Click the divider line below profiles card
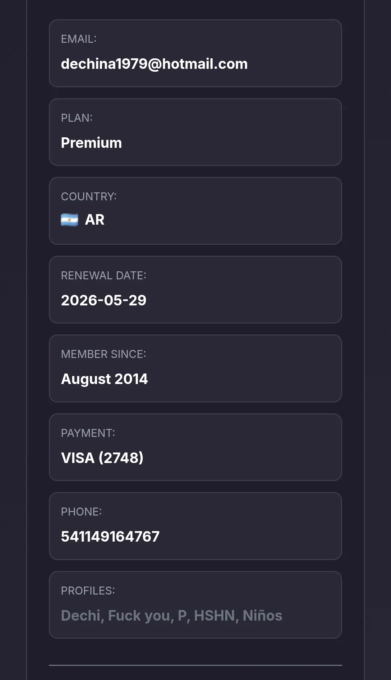Image resolution: width=391 pixels, height=680 pixels. coord(195,665)
